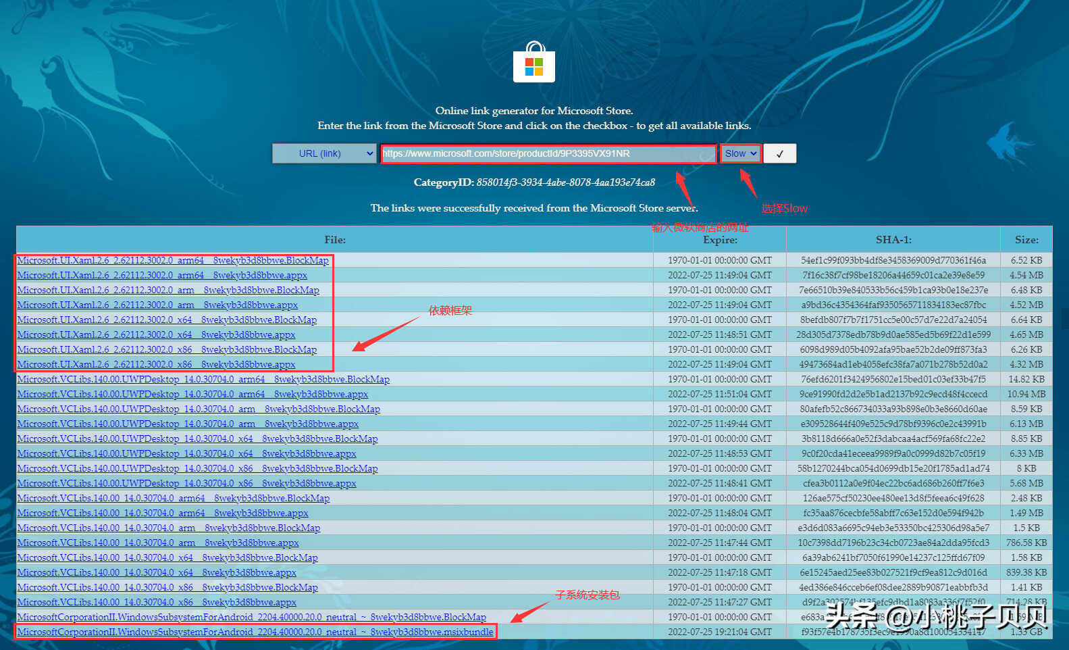This screenshot has width=1069, height=650.
Task: Click the Size: column header
Action: pyautogui.click(x=1026, y=240)
